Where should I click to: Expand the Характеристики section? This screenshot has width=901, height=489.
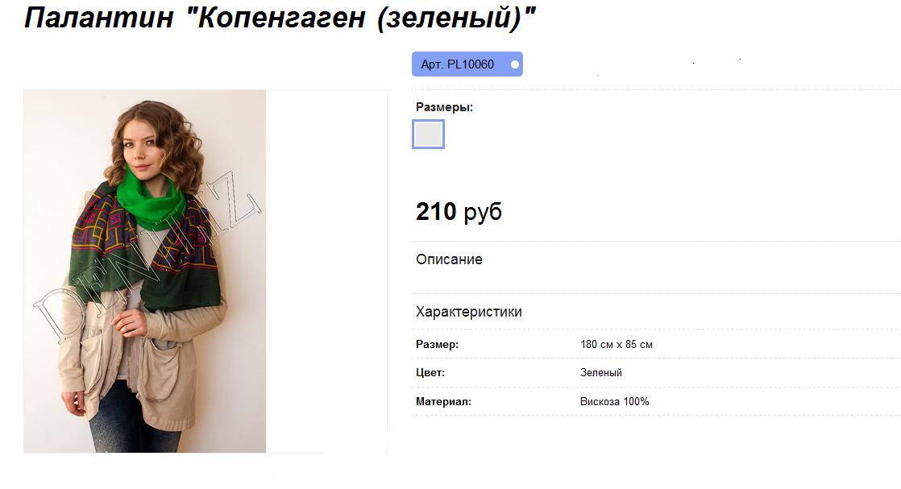[469, 312]
